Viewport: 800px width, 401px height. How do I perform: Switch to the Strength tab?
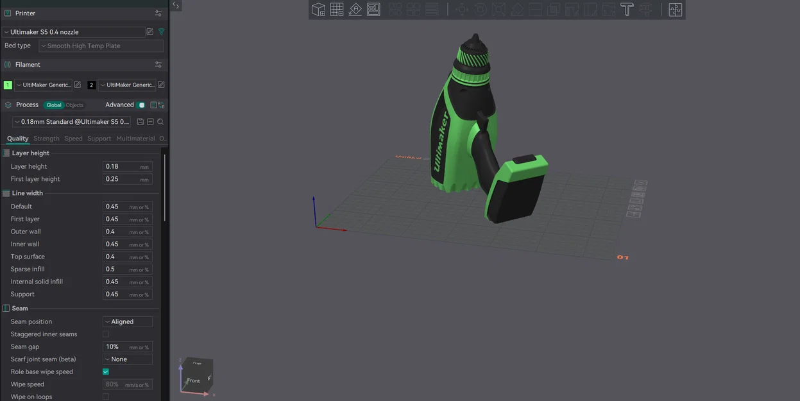[x=46, y=138]
